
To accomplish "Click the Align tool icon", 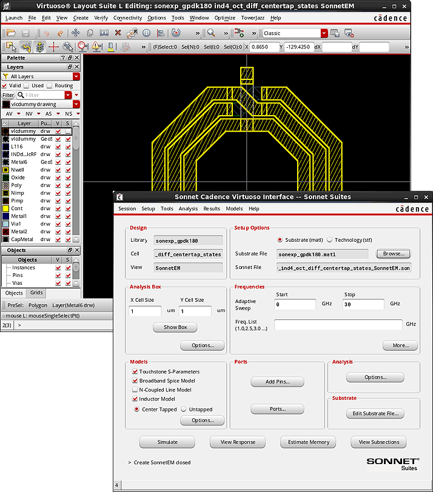I will (x=161, y=33).
